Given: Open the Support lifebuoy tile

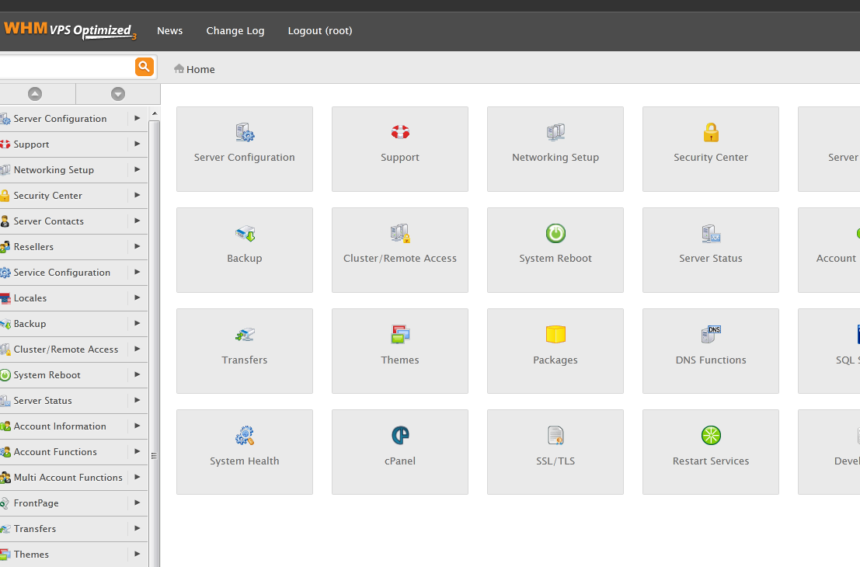Looking at the screenshot, I should [x=400, y=149].
